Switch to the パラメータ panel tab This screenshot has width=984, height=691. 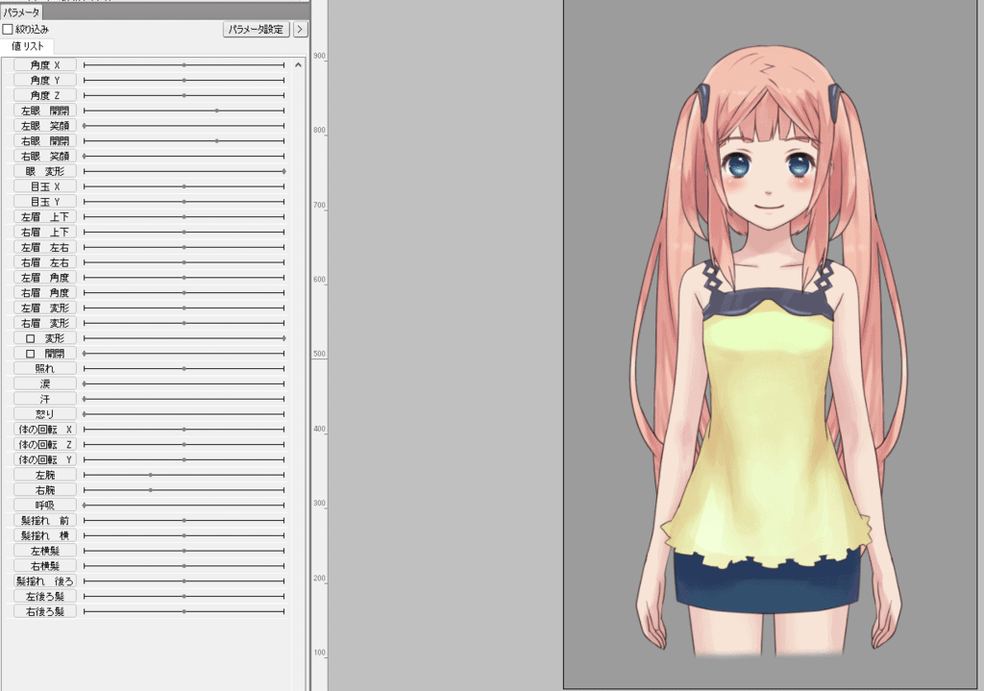[22, 12]
